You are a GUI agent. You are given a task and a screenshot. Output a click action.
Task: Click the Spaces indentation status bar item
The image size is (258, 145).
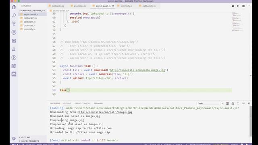point(169,144)
